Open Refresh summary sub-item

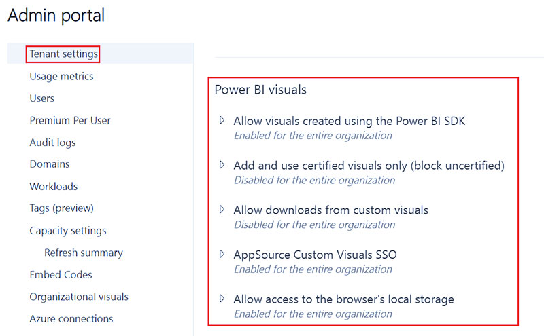click(x=84, y=253)
